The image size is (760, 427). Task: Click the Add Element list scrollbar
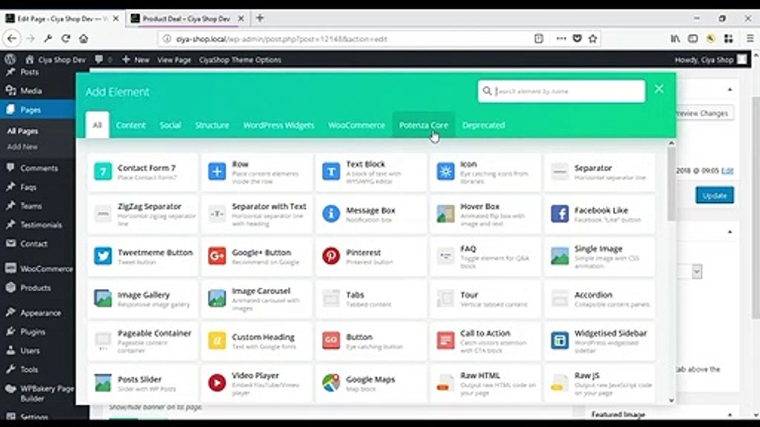pyautogui.click(x=672, y=184)
